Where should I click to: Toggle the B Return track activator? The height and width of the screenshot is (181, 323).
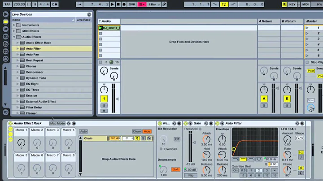pyautogui.click(x=287, y=99)
